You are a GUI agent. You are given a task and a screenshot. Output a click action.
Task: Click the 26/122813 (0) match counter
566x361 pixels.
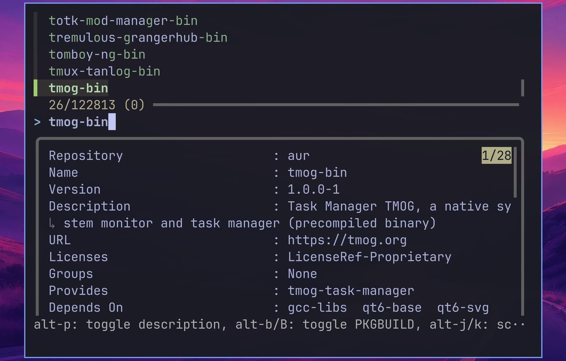click(97, 105)
